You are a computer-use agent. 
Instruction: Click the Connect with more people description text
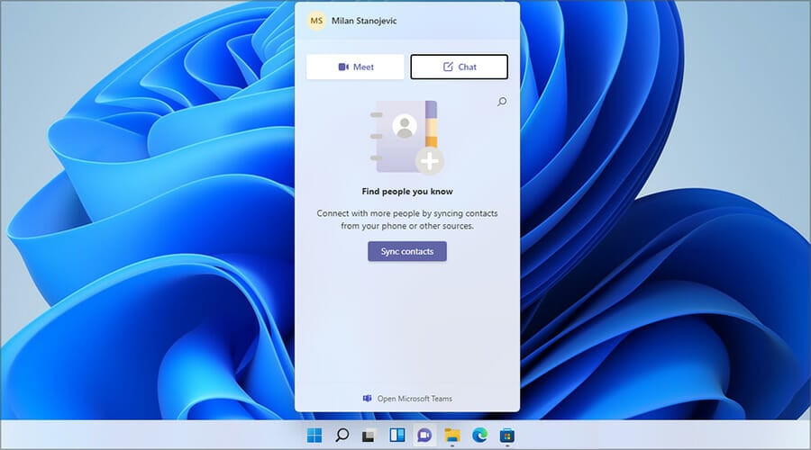[407, 220]
